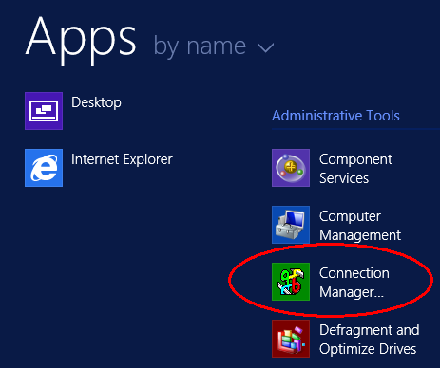
Task: Click the 'Desktop' text label
Action: (96, 102)
